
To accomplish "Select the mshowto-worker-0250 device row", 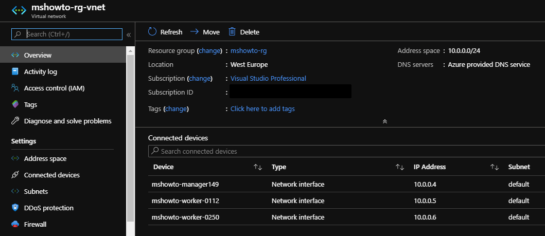I will [x=346, y=217].
